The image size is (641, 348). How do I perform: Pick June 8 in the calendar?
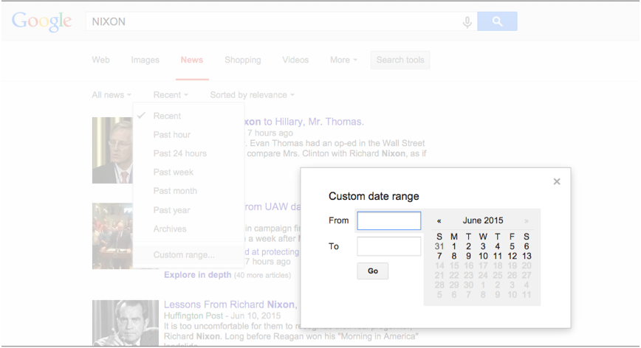[x=453, y=256]
